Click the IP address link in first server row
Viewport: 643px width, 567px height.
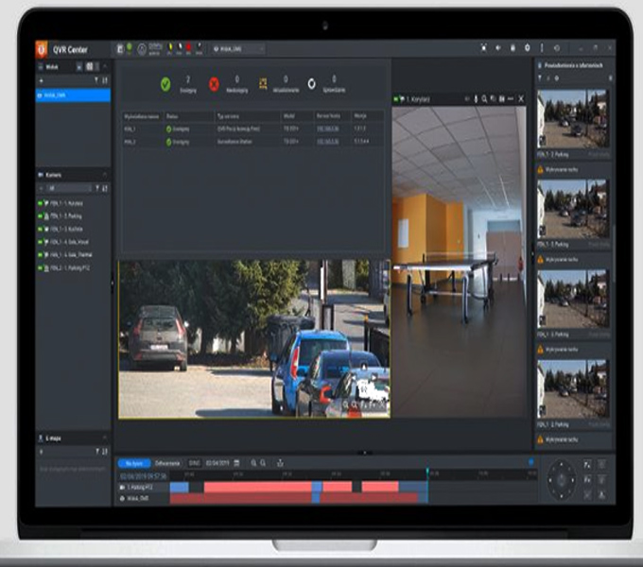tap(328, 128)
